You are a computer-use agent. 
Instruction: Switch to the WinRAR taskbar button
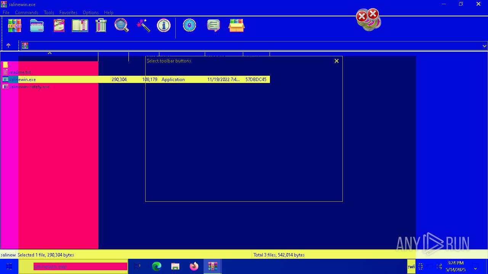(x=212, y=266)
